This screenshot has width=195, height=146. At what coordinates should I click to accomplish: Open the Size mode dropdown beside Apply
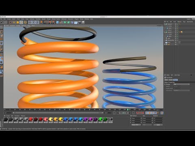click(x=147, y=125)
